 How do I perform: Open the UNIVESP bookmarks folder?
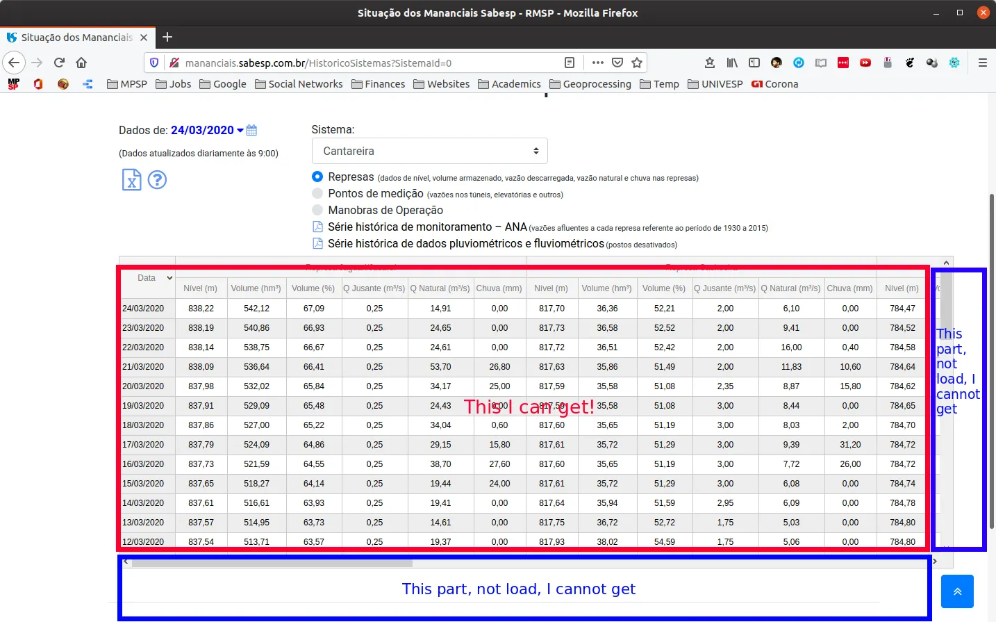[715, 84]
